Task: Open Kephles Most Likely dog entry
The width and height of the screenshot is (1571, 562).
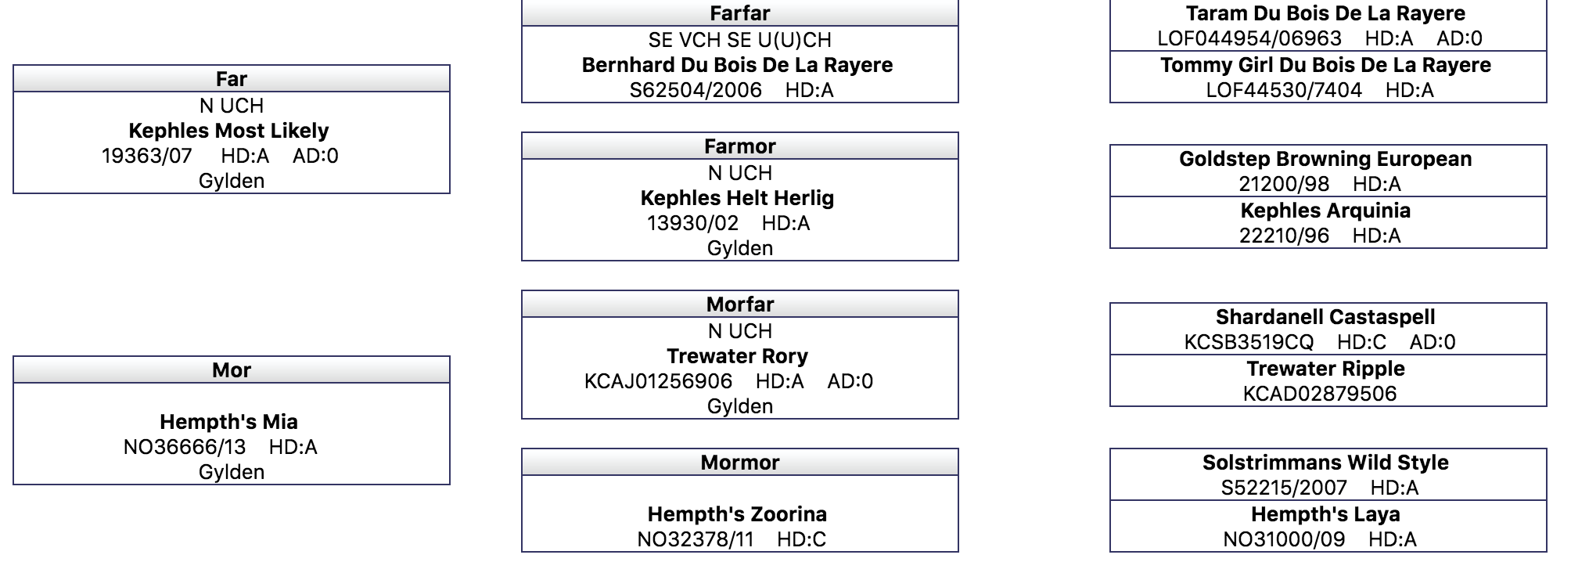Action: [x=228, y=131]
